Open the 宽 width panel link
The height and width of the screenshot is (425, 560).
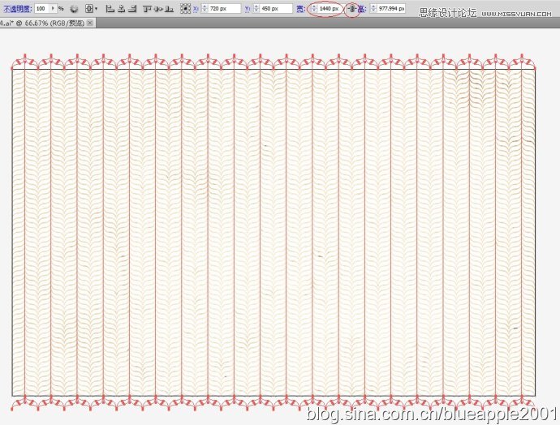point(301,9)
